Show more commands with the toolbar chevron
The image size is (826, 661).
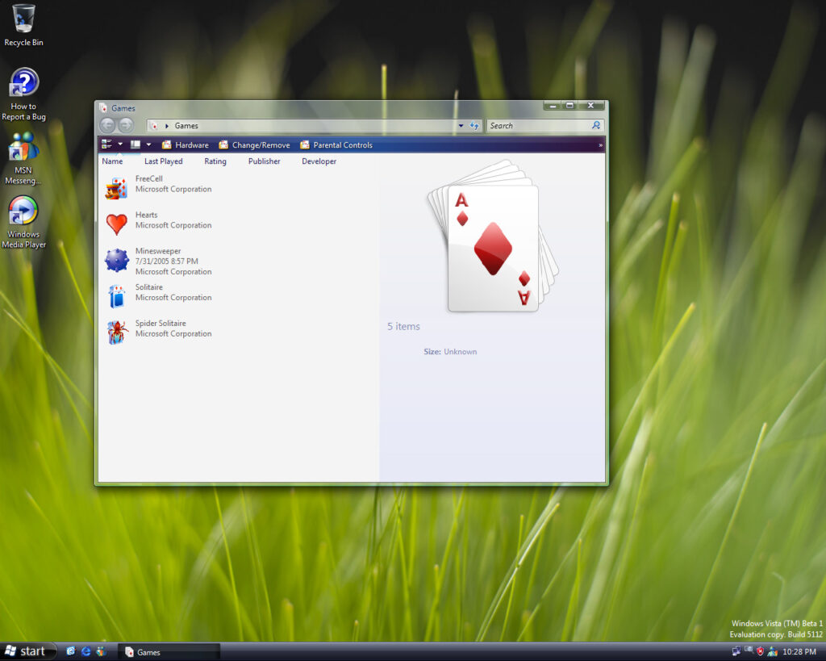click(600, 145)
